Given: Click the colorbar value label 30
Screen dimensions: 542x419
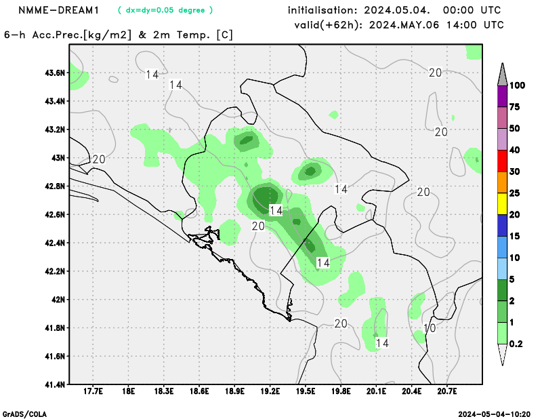Looking at the screenshot, I should (x=515, y=172).
